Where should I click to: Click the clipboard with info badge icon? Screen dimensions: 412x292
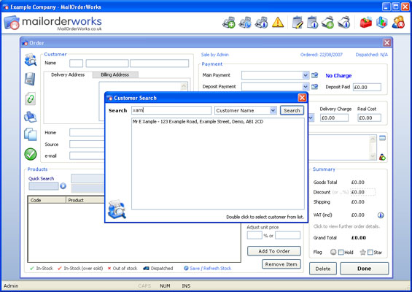(x=313, y=23)
